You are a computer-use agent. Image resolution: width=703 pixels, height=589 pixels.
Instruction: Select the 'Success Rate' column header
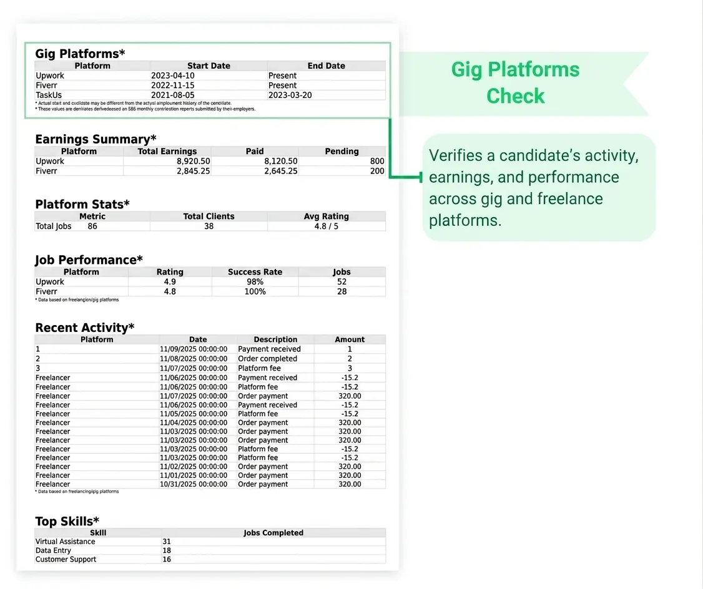point(255,271)
